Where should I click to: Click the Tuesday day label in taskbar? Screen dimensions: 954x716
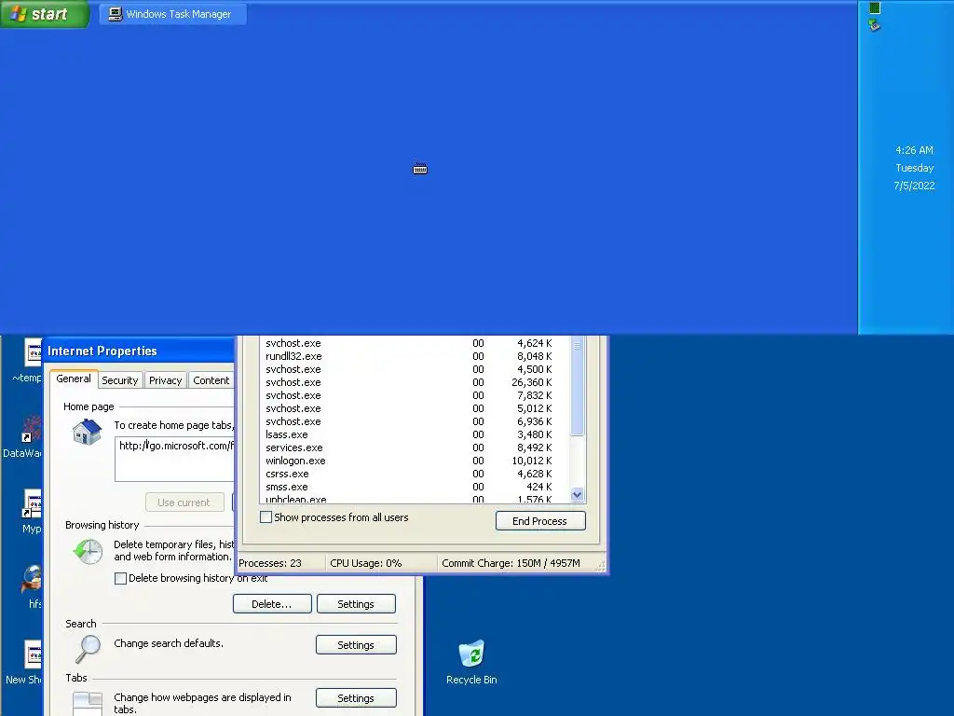coord(915,168)
